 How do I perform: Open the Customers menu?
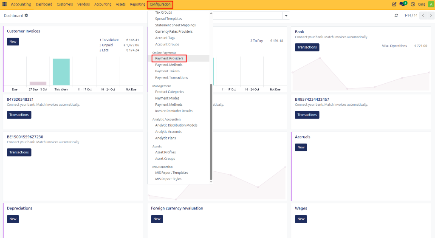[65, 4]
